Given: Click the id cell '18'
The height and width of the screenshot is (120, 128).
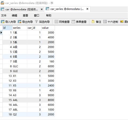Looking at the screenshot, I should pos(8,114).
